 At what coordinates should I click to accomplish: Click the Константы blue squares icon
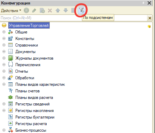point(10,39)
